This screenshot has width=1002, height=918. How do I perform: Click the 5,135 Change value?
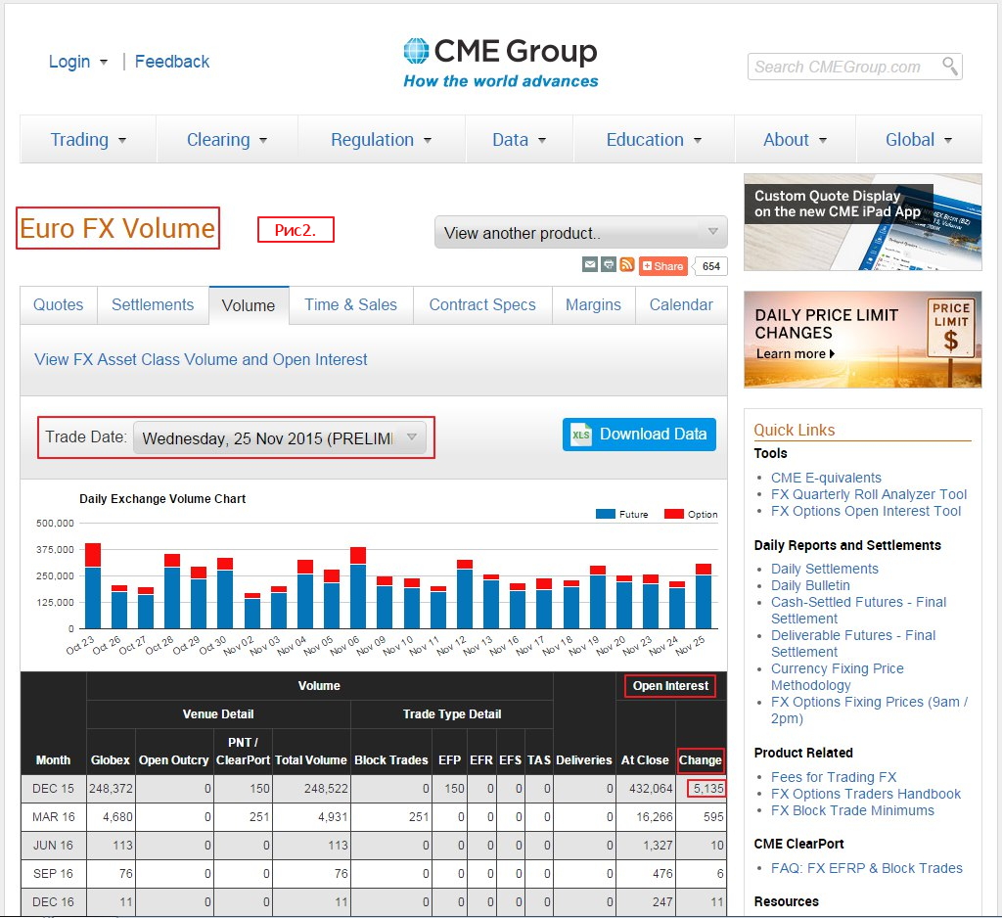pos(708,788)
